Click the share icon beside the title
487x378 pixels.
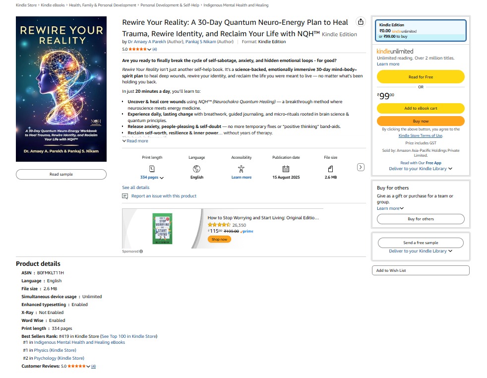[x=361, y=22]
